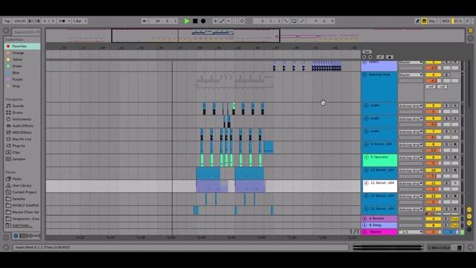The width and height of the screenshot is (476, 268).
Task: Select the Blue collection
Action: 22,73
